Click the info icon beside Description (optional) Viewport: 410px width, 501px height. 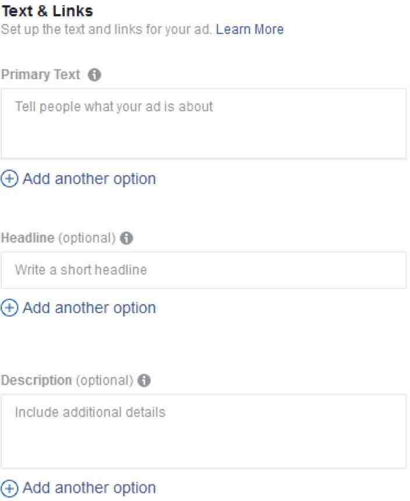point(144,380)
